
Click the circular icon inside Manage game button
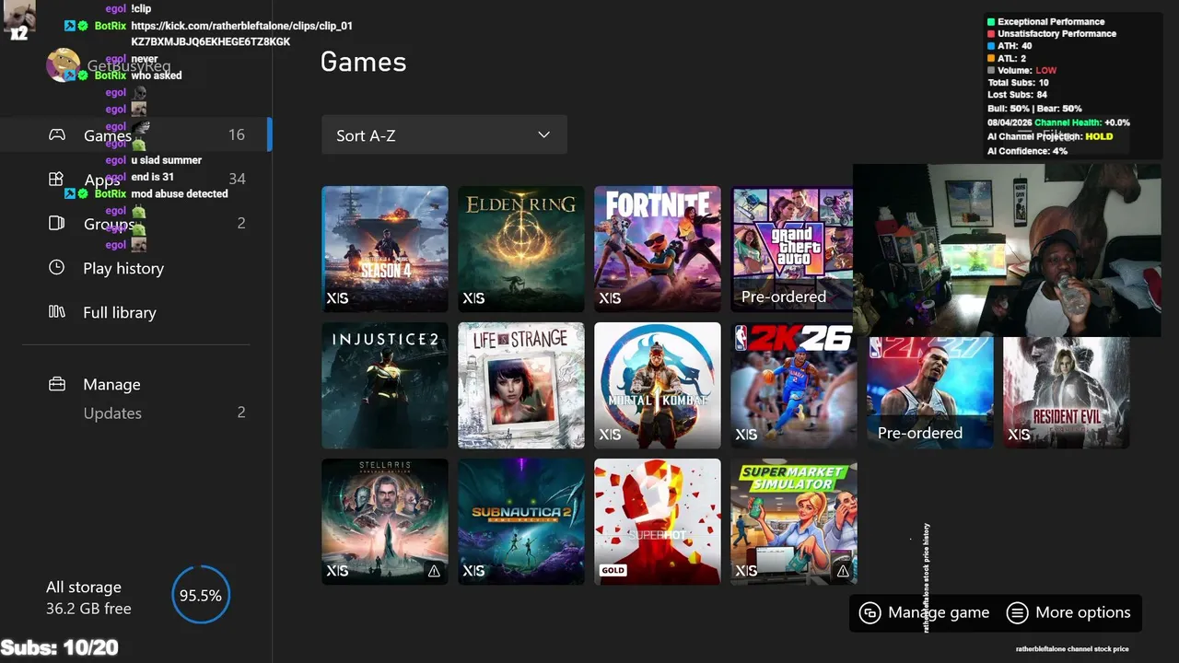(x=870, y=612)
